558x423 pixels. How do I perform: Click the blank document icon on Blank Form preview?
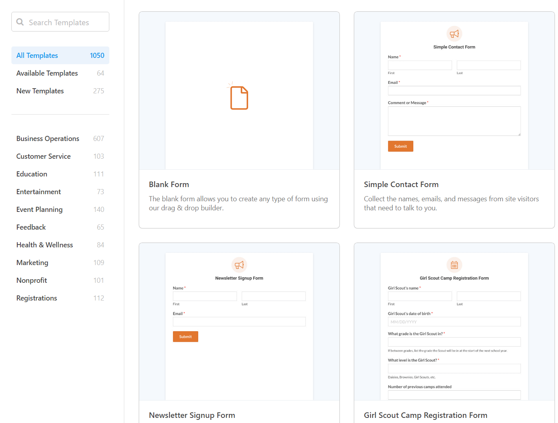pyautogui.click(x=239, y=97)
